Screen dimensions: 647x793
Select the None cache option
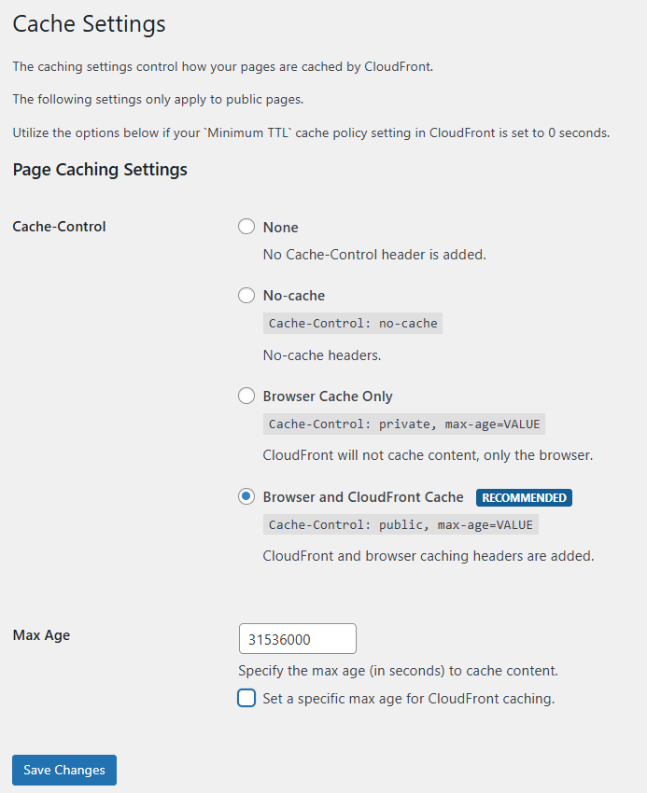coord(246,226)
